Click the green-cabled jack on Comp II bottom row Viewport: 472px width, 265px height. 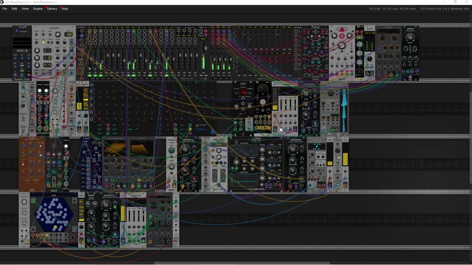pyautogui.click(x=22, y=75)
